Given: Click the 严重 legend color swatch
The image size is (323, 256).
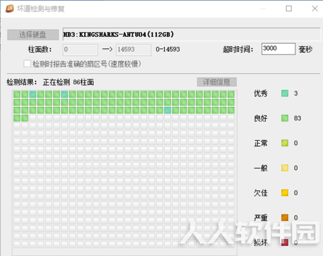Looking at the screenshot, I should (285, 218).
